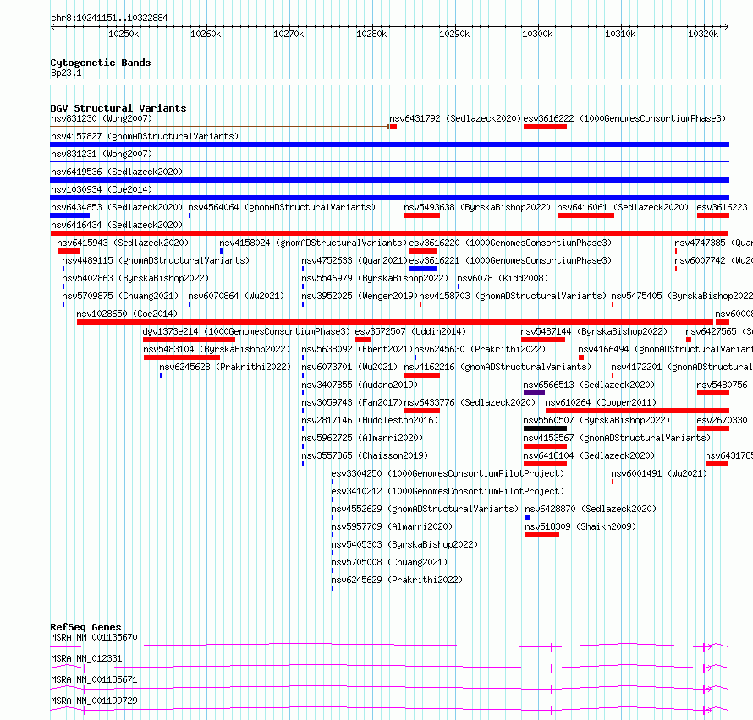The width and height of the screenshot is (753, 720).
Task: Select the black nsv5560507 variant bar
Action: 545,428
